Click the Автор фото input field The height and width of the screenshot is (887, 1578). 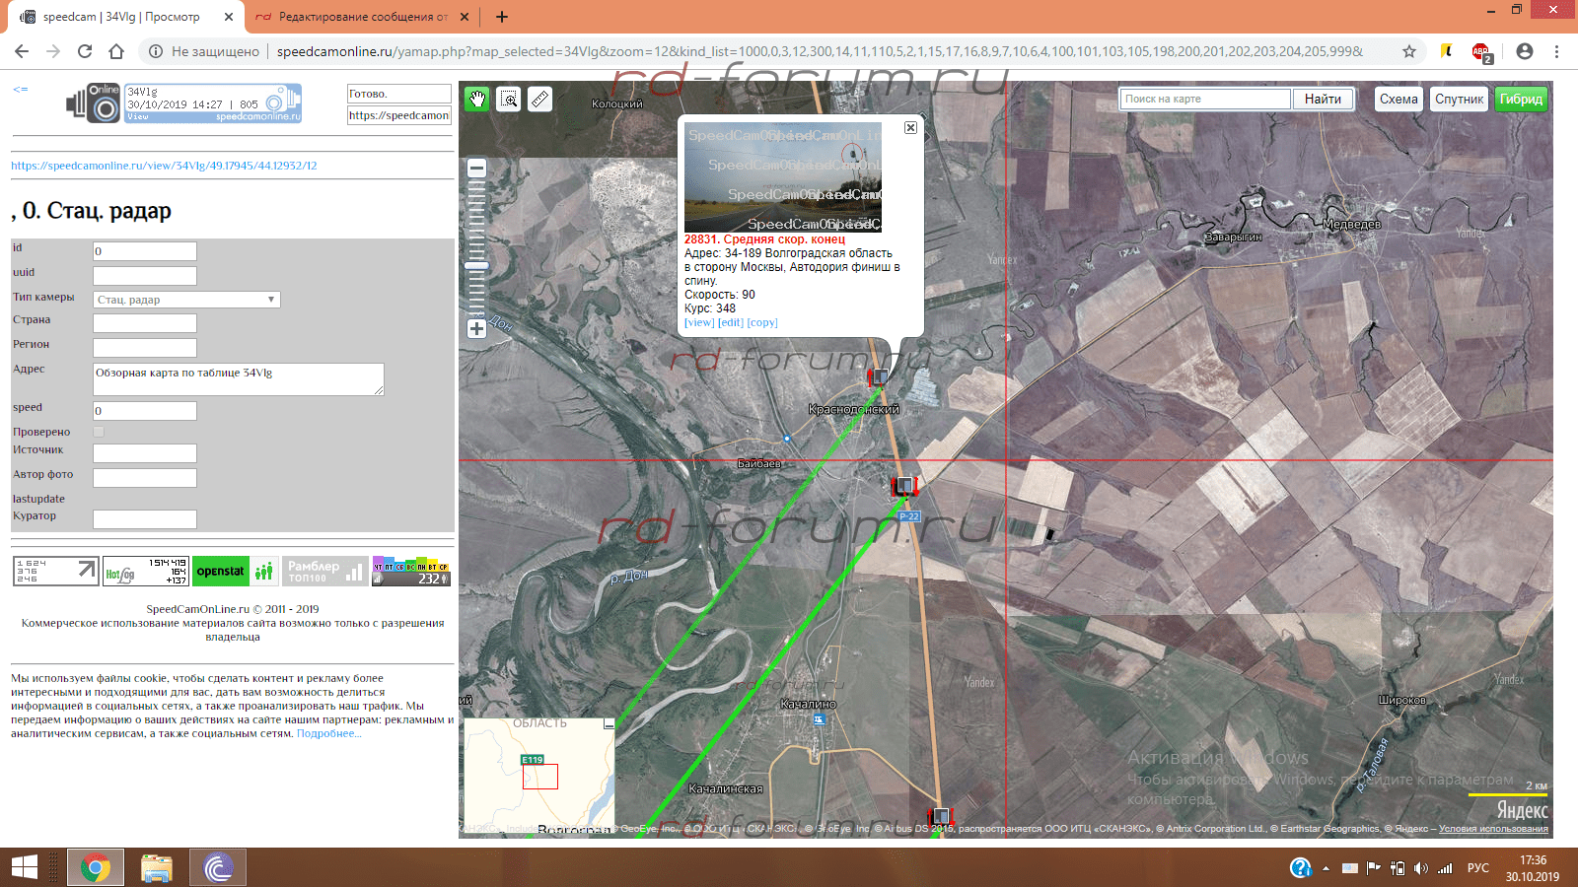click(145, 478)
